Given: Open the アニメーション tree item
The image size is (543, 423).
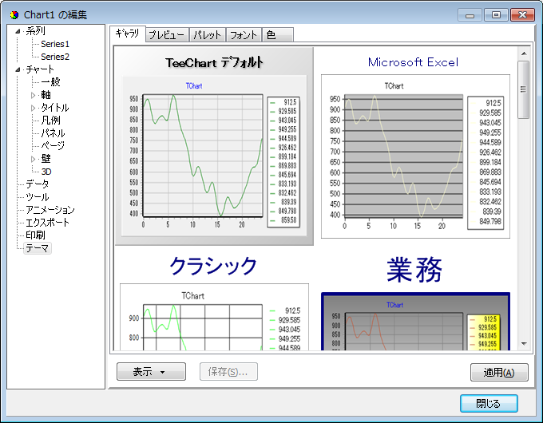Looking at the screenshot, I should tap(50, 210).
